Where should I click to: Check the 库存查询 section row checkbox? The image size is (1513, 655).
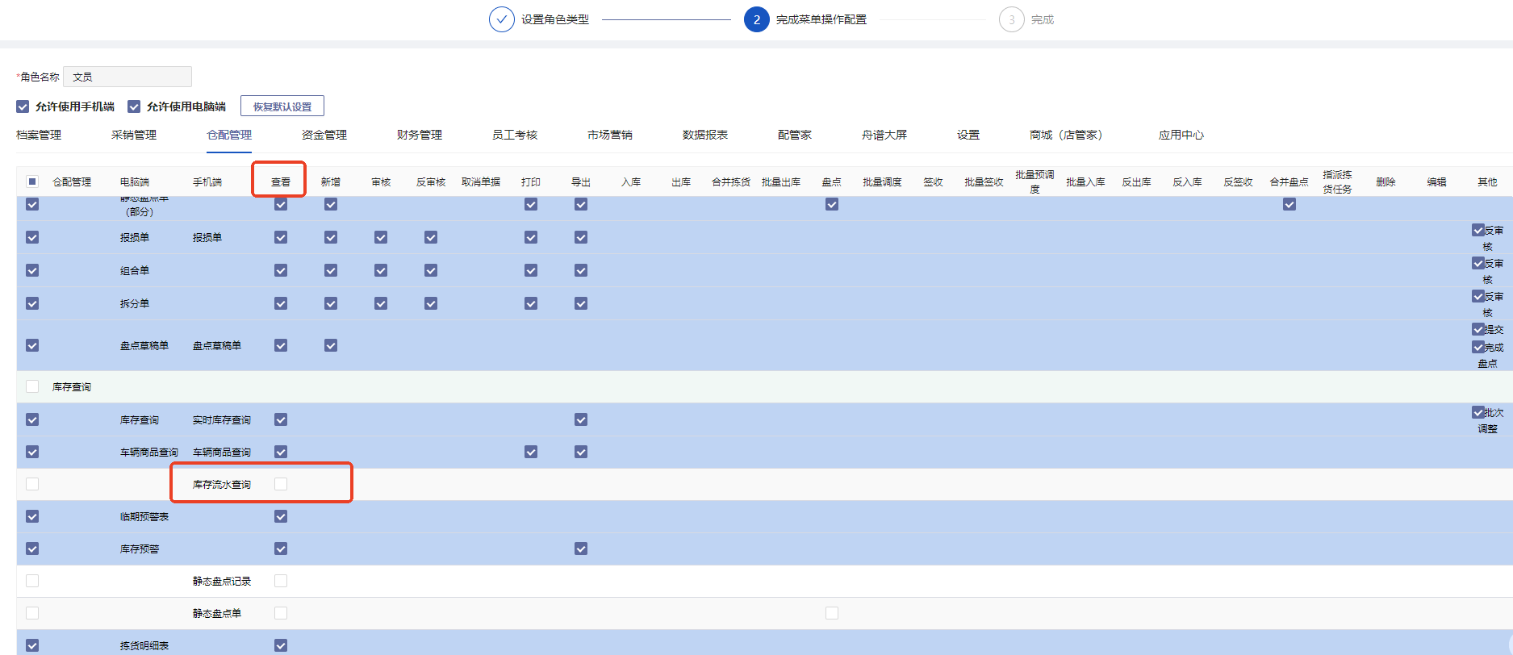click(x=32, y=386)
